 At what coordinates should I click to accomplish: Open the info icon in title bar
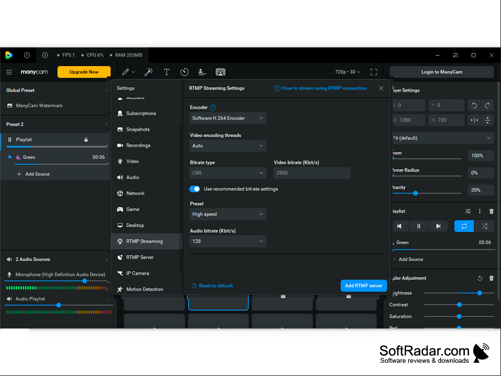[45, 55]
